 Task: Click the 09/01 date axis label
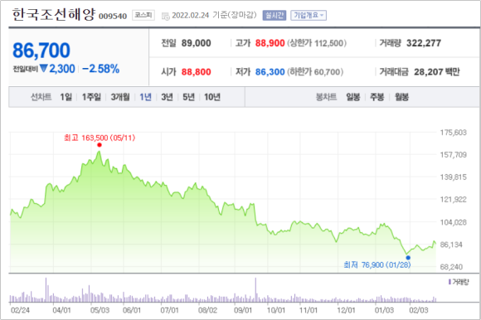click(243, 310)
